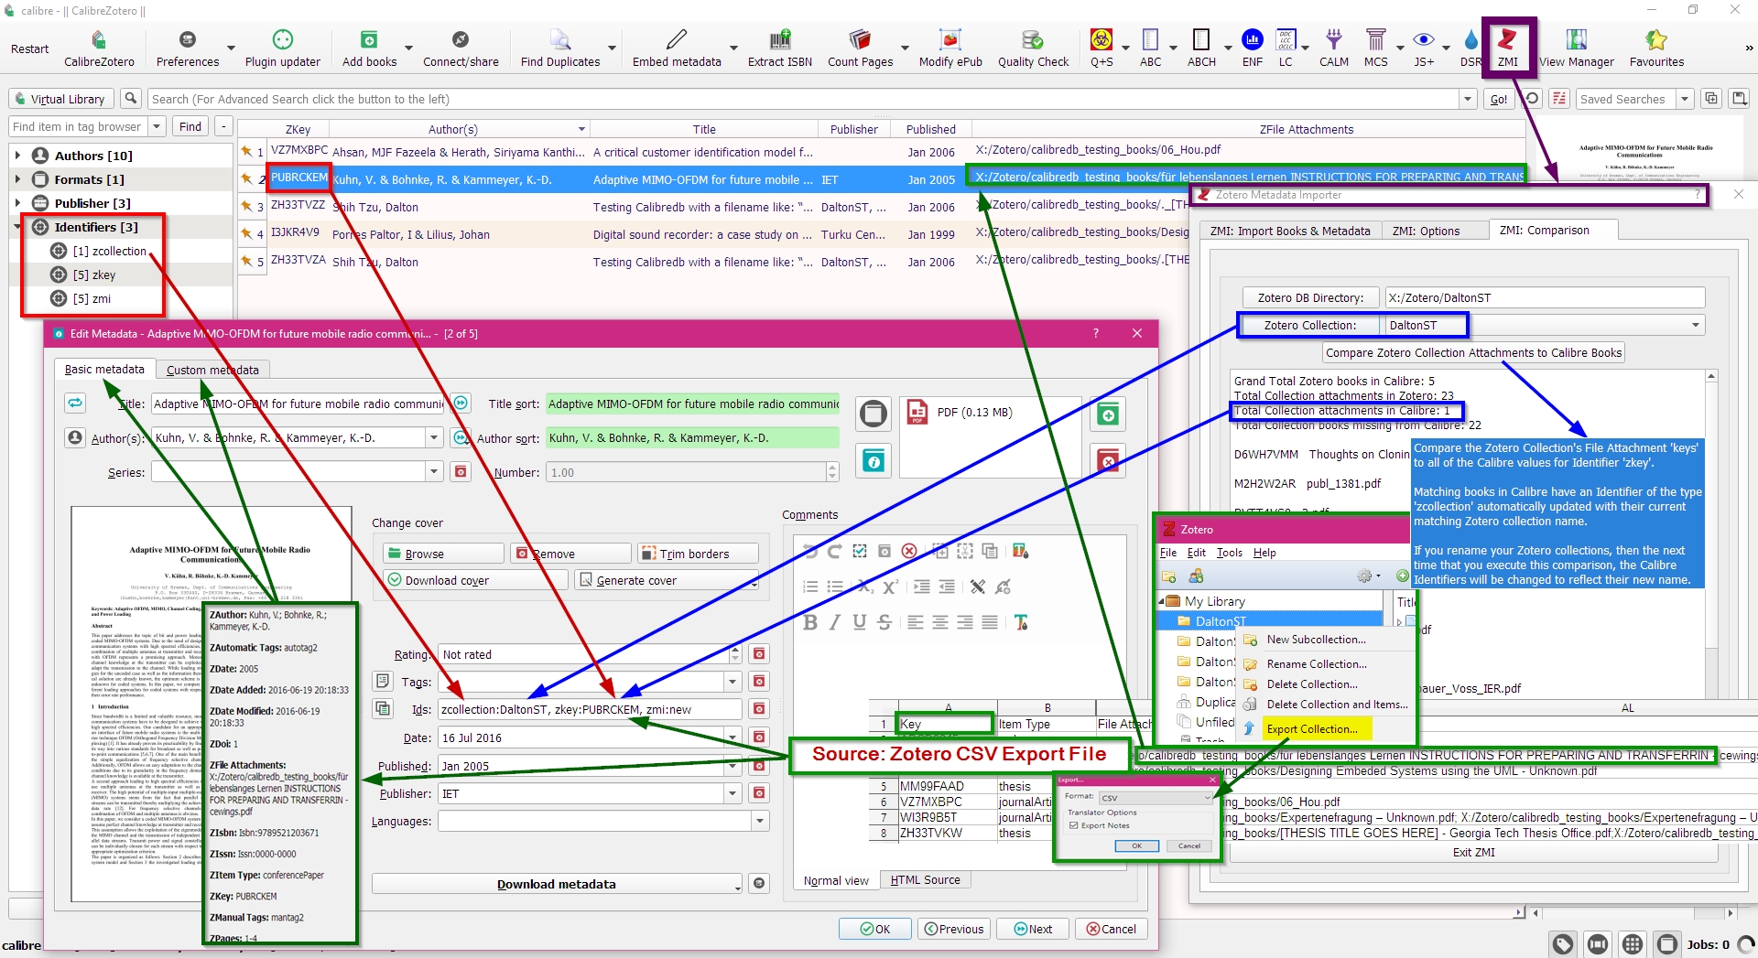Click the Download metadata button
The image size is (1758, 958).
click(x=557, y=884)
